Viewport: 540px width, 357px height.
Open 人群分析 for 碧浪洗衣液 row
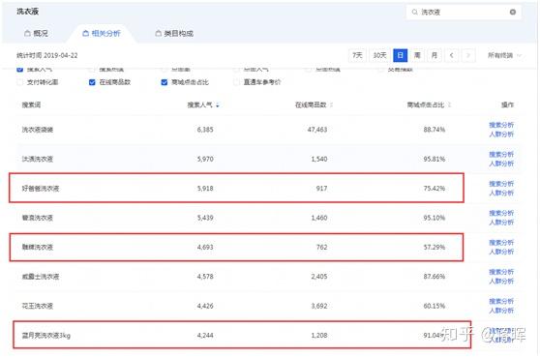[501, 223]
